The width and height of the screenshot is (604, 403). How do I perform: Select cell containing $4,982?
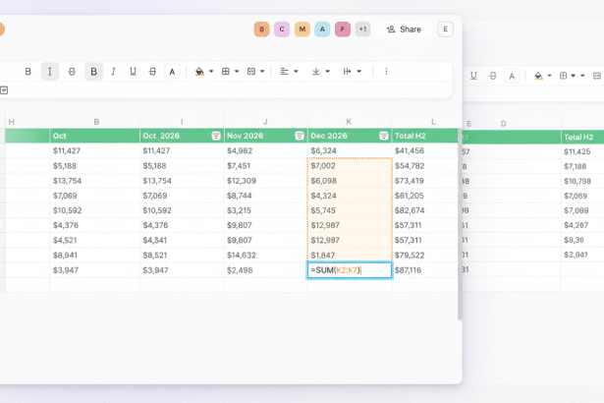(x=266, y=150)
